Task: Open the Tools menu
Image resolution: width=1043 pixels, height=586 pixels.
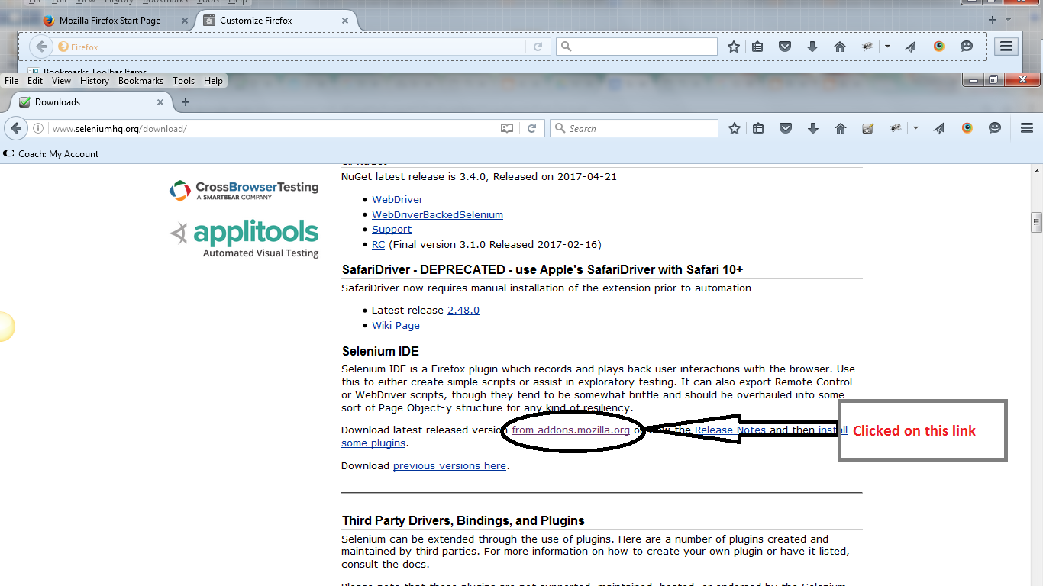Action: coord(183,81)
